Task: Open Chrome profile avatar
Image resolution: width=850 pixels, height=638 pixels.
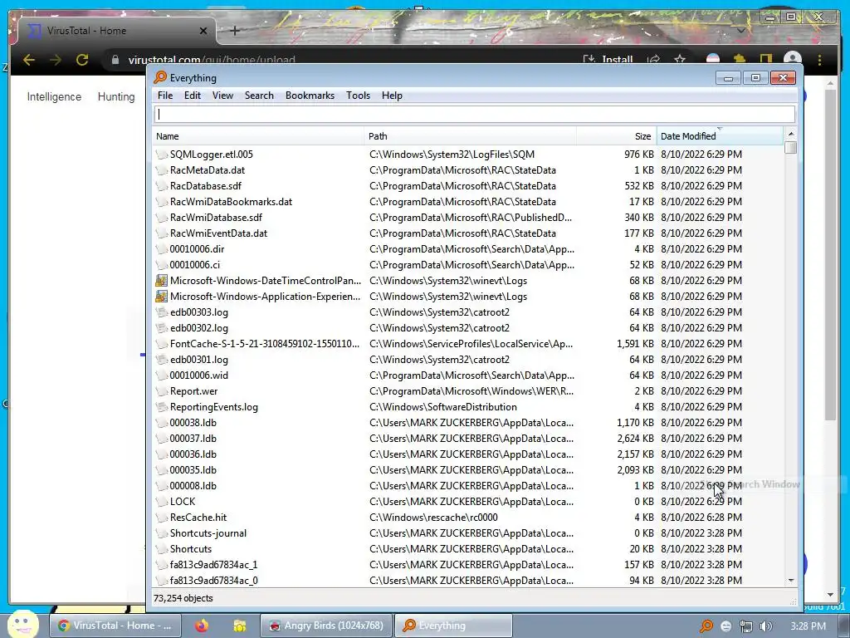Action: 793,60
